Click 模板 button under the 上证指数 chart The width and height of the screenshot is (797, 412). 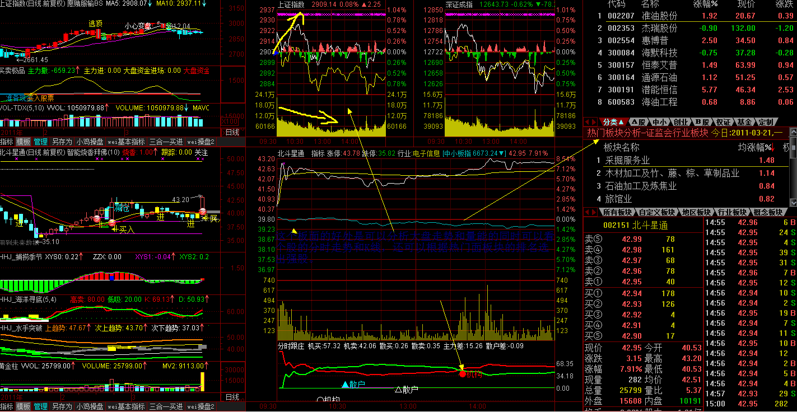click(x=24, y=142)
